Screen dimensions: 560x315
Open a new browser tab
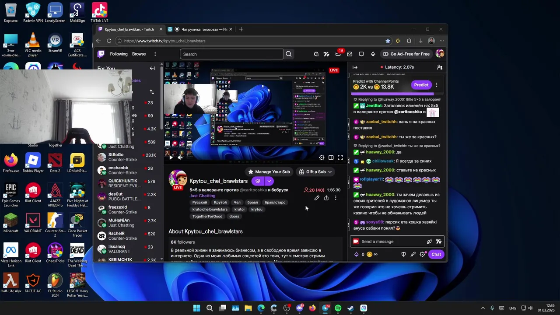pos(241,29)
